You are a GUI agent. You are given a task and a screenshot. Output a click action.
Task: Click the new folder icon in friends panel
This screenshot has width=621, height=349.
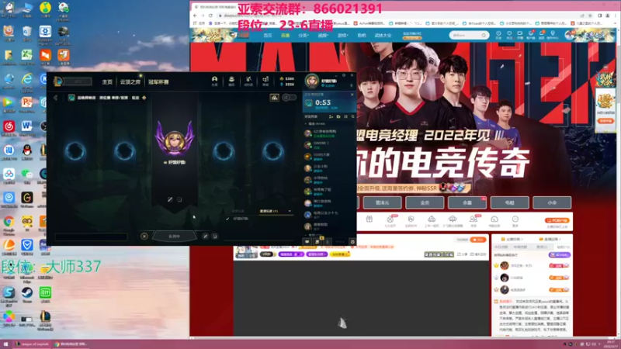[x=338, y=117]
